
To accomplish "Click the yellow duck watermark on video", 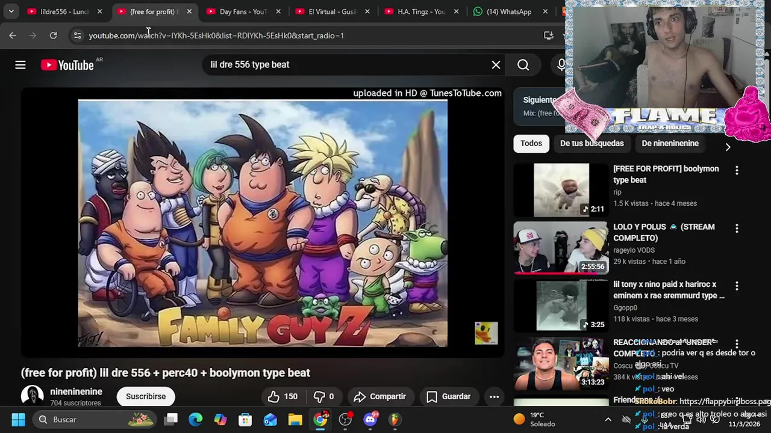I will pyautogui.click(x=486, y=333).
